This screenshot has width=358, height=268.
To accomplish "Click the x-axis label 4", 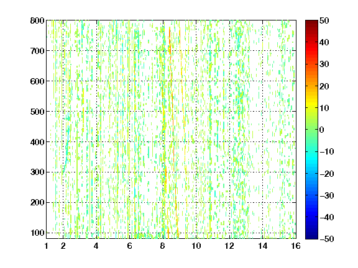I will tap(96, 246).
